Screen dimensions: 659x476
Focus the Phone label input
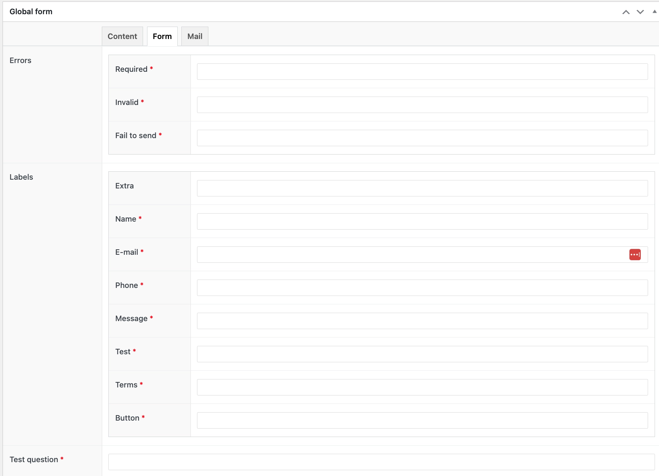point(422,288)
